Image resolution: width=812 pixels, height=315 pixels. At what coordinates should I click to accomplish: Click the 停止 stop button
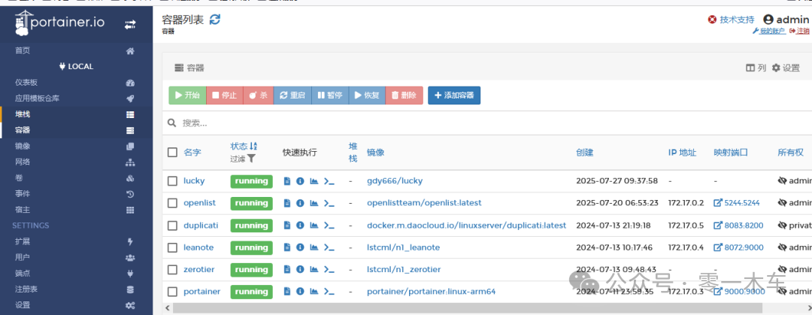[225, 95]
